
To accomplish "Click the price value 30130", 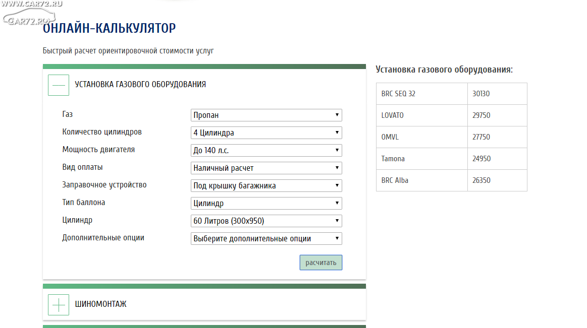I will coord(481,94).
